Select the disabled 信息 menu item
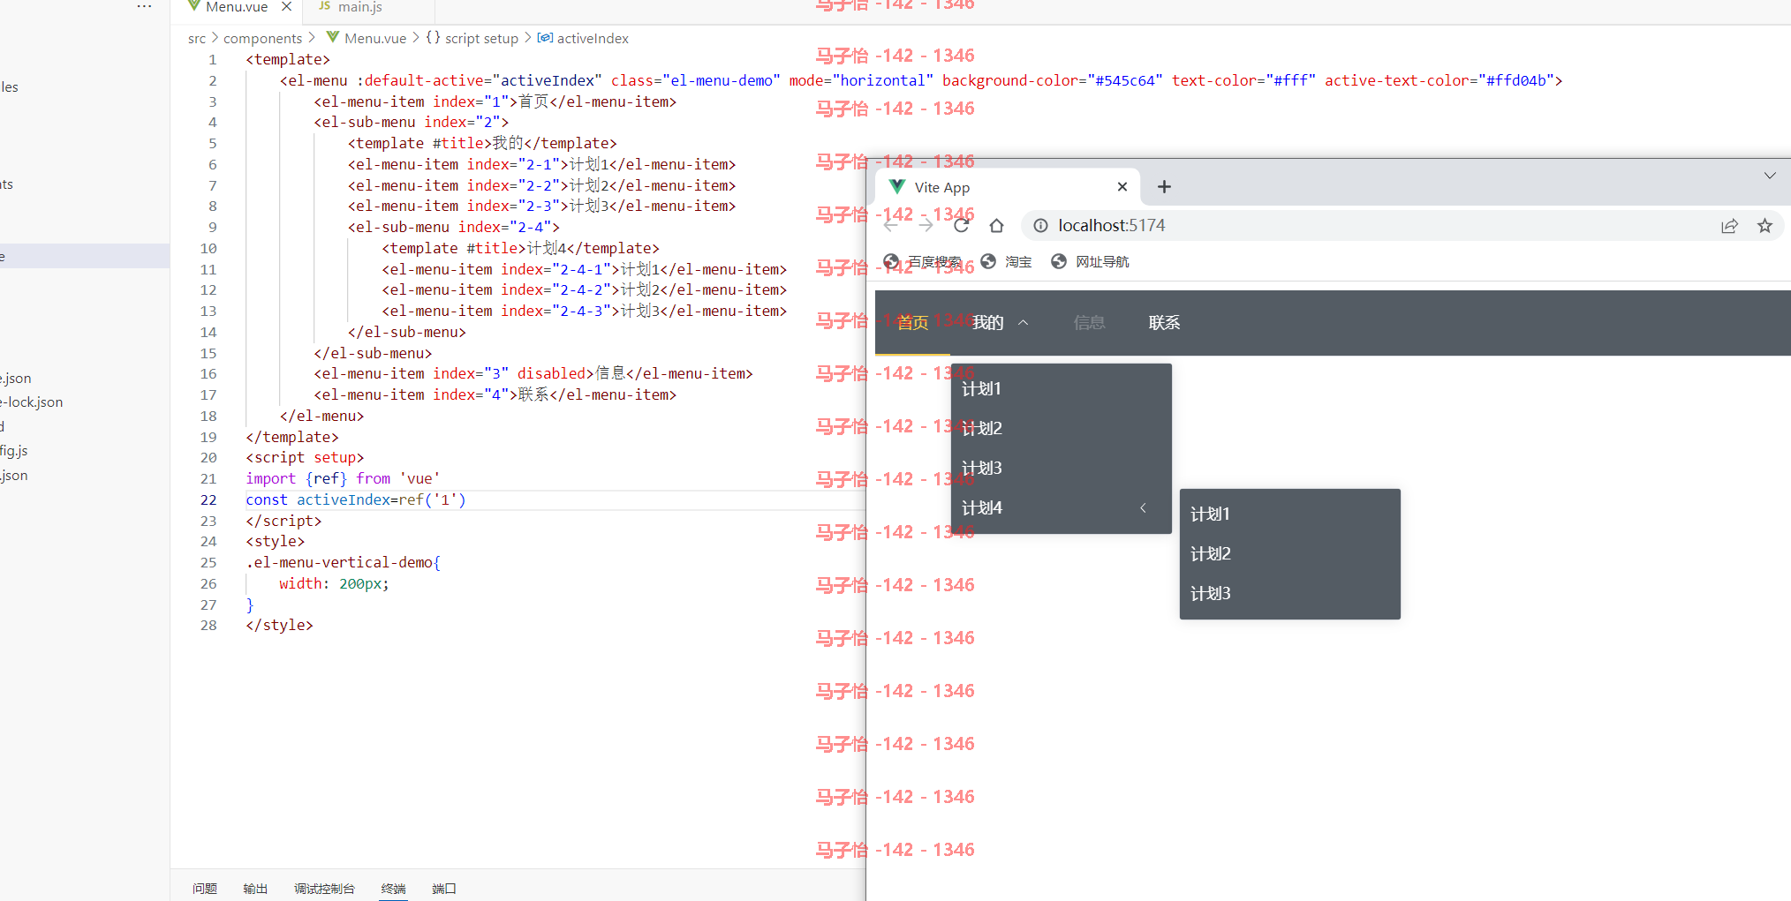The width and height of the screenshot is (1791, 901). tap(1089, 323)
